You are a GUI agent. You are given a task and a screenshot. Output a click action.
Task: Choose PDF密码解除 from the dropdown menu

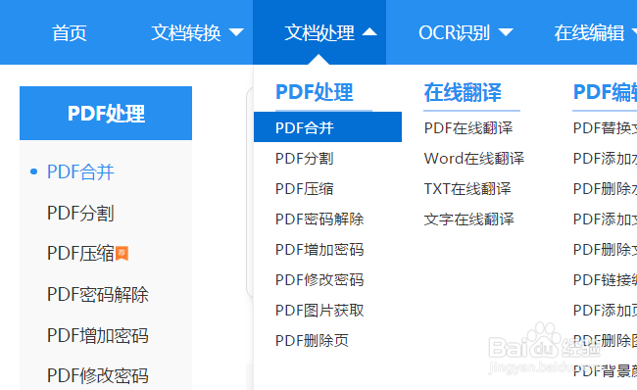tap(319, 219)
